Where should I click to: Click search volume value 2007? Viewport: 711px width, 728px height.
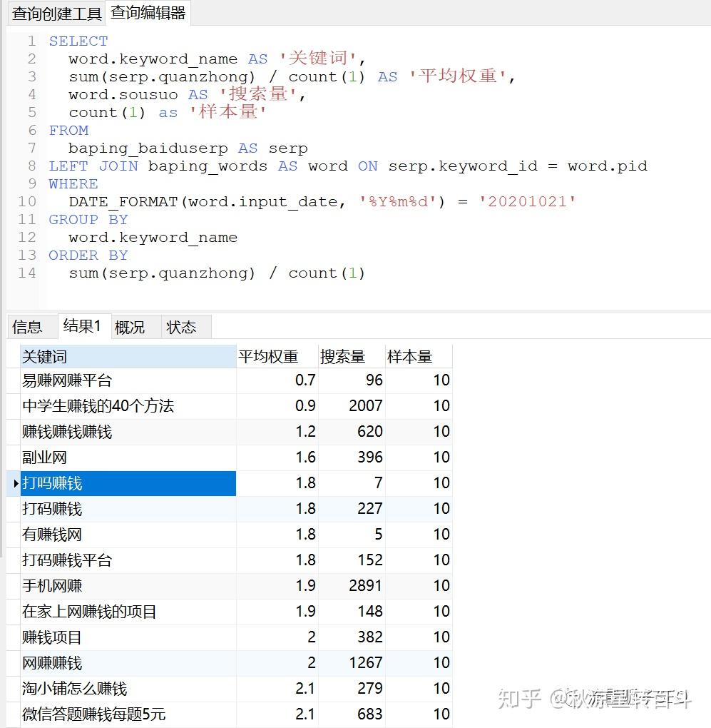[x=352, y=406]
